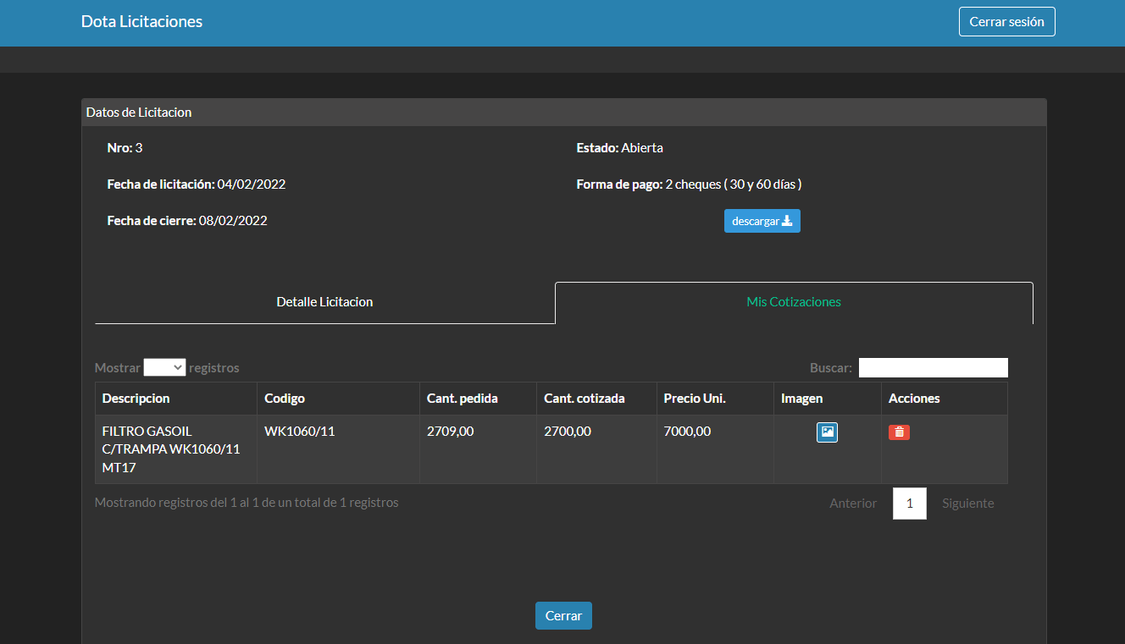Go to the Anterior page

coord(852,504)
